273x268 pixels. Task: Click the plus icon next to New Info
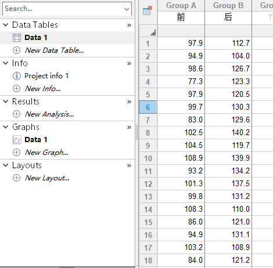[x=17, y=89]
